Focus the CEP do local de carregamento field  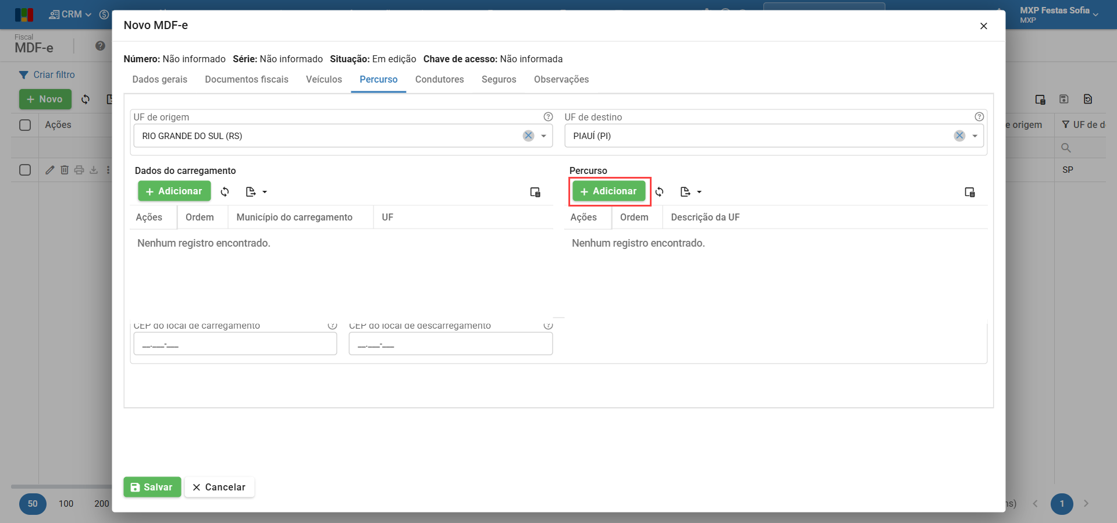point(235,344)
